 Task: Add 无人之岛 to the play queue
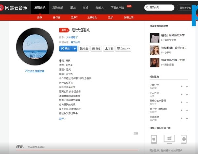pos(187,94)
